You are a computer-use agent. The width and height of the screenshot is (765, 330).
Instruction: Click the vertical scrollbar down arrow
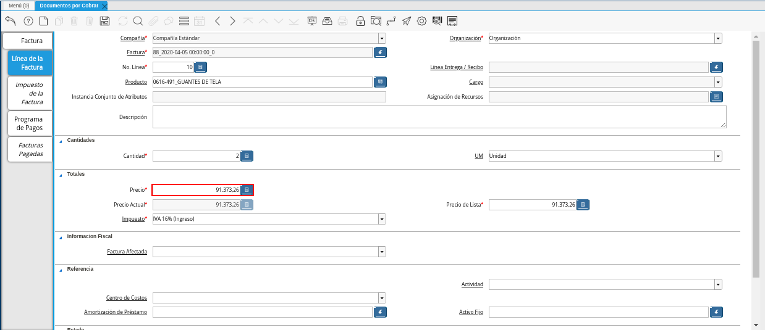pos(756,324)
